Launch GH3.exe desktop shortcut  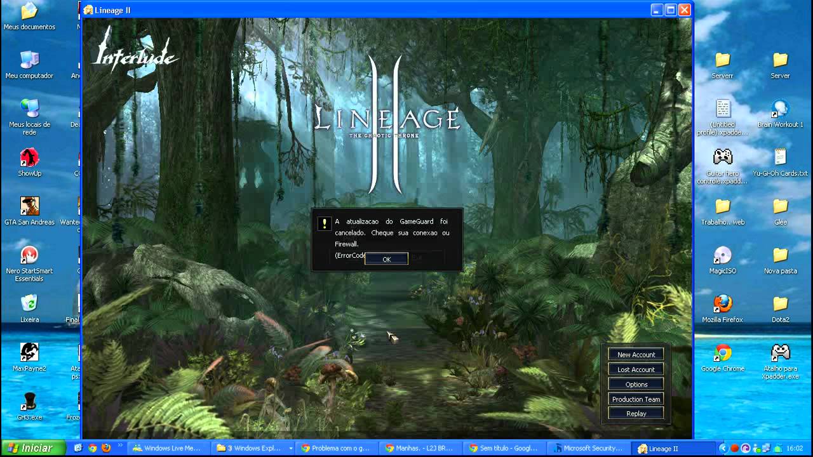coord(29,407)
